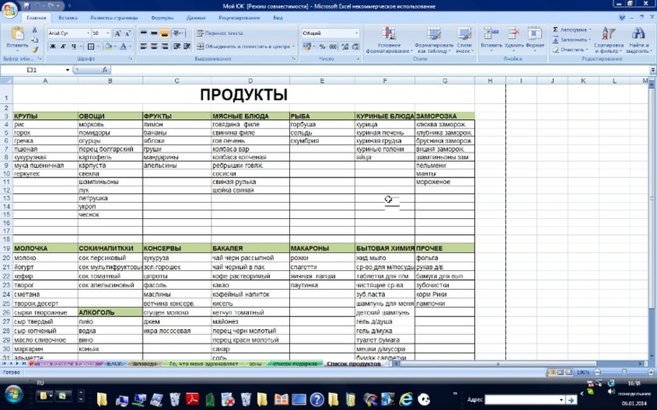Viewport: 657px width, 410px height.
Task: Open Cell Styles (Стили ячеек)
Action: tap(464, 40)
